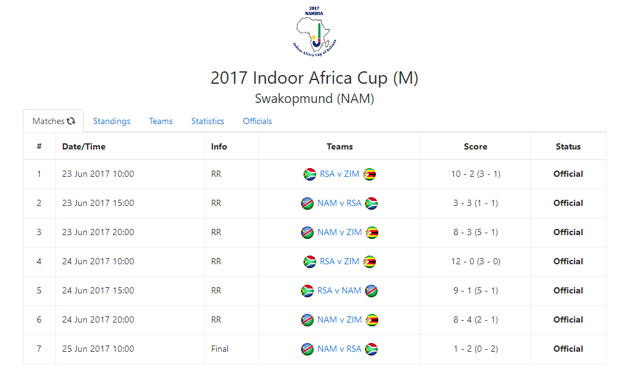This screenshot has height=384, width=626.
Task: Open NAM v RSA match 2 link
Action: (339, 203)
